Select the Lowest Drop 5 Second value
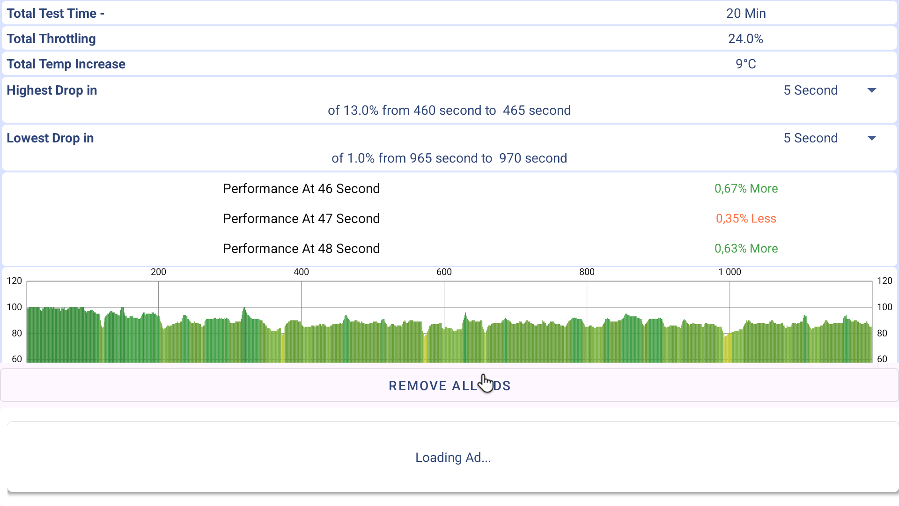 810,138
